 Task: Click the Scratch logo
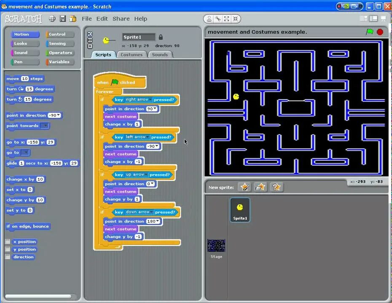click(x=24, y=19)
